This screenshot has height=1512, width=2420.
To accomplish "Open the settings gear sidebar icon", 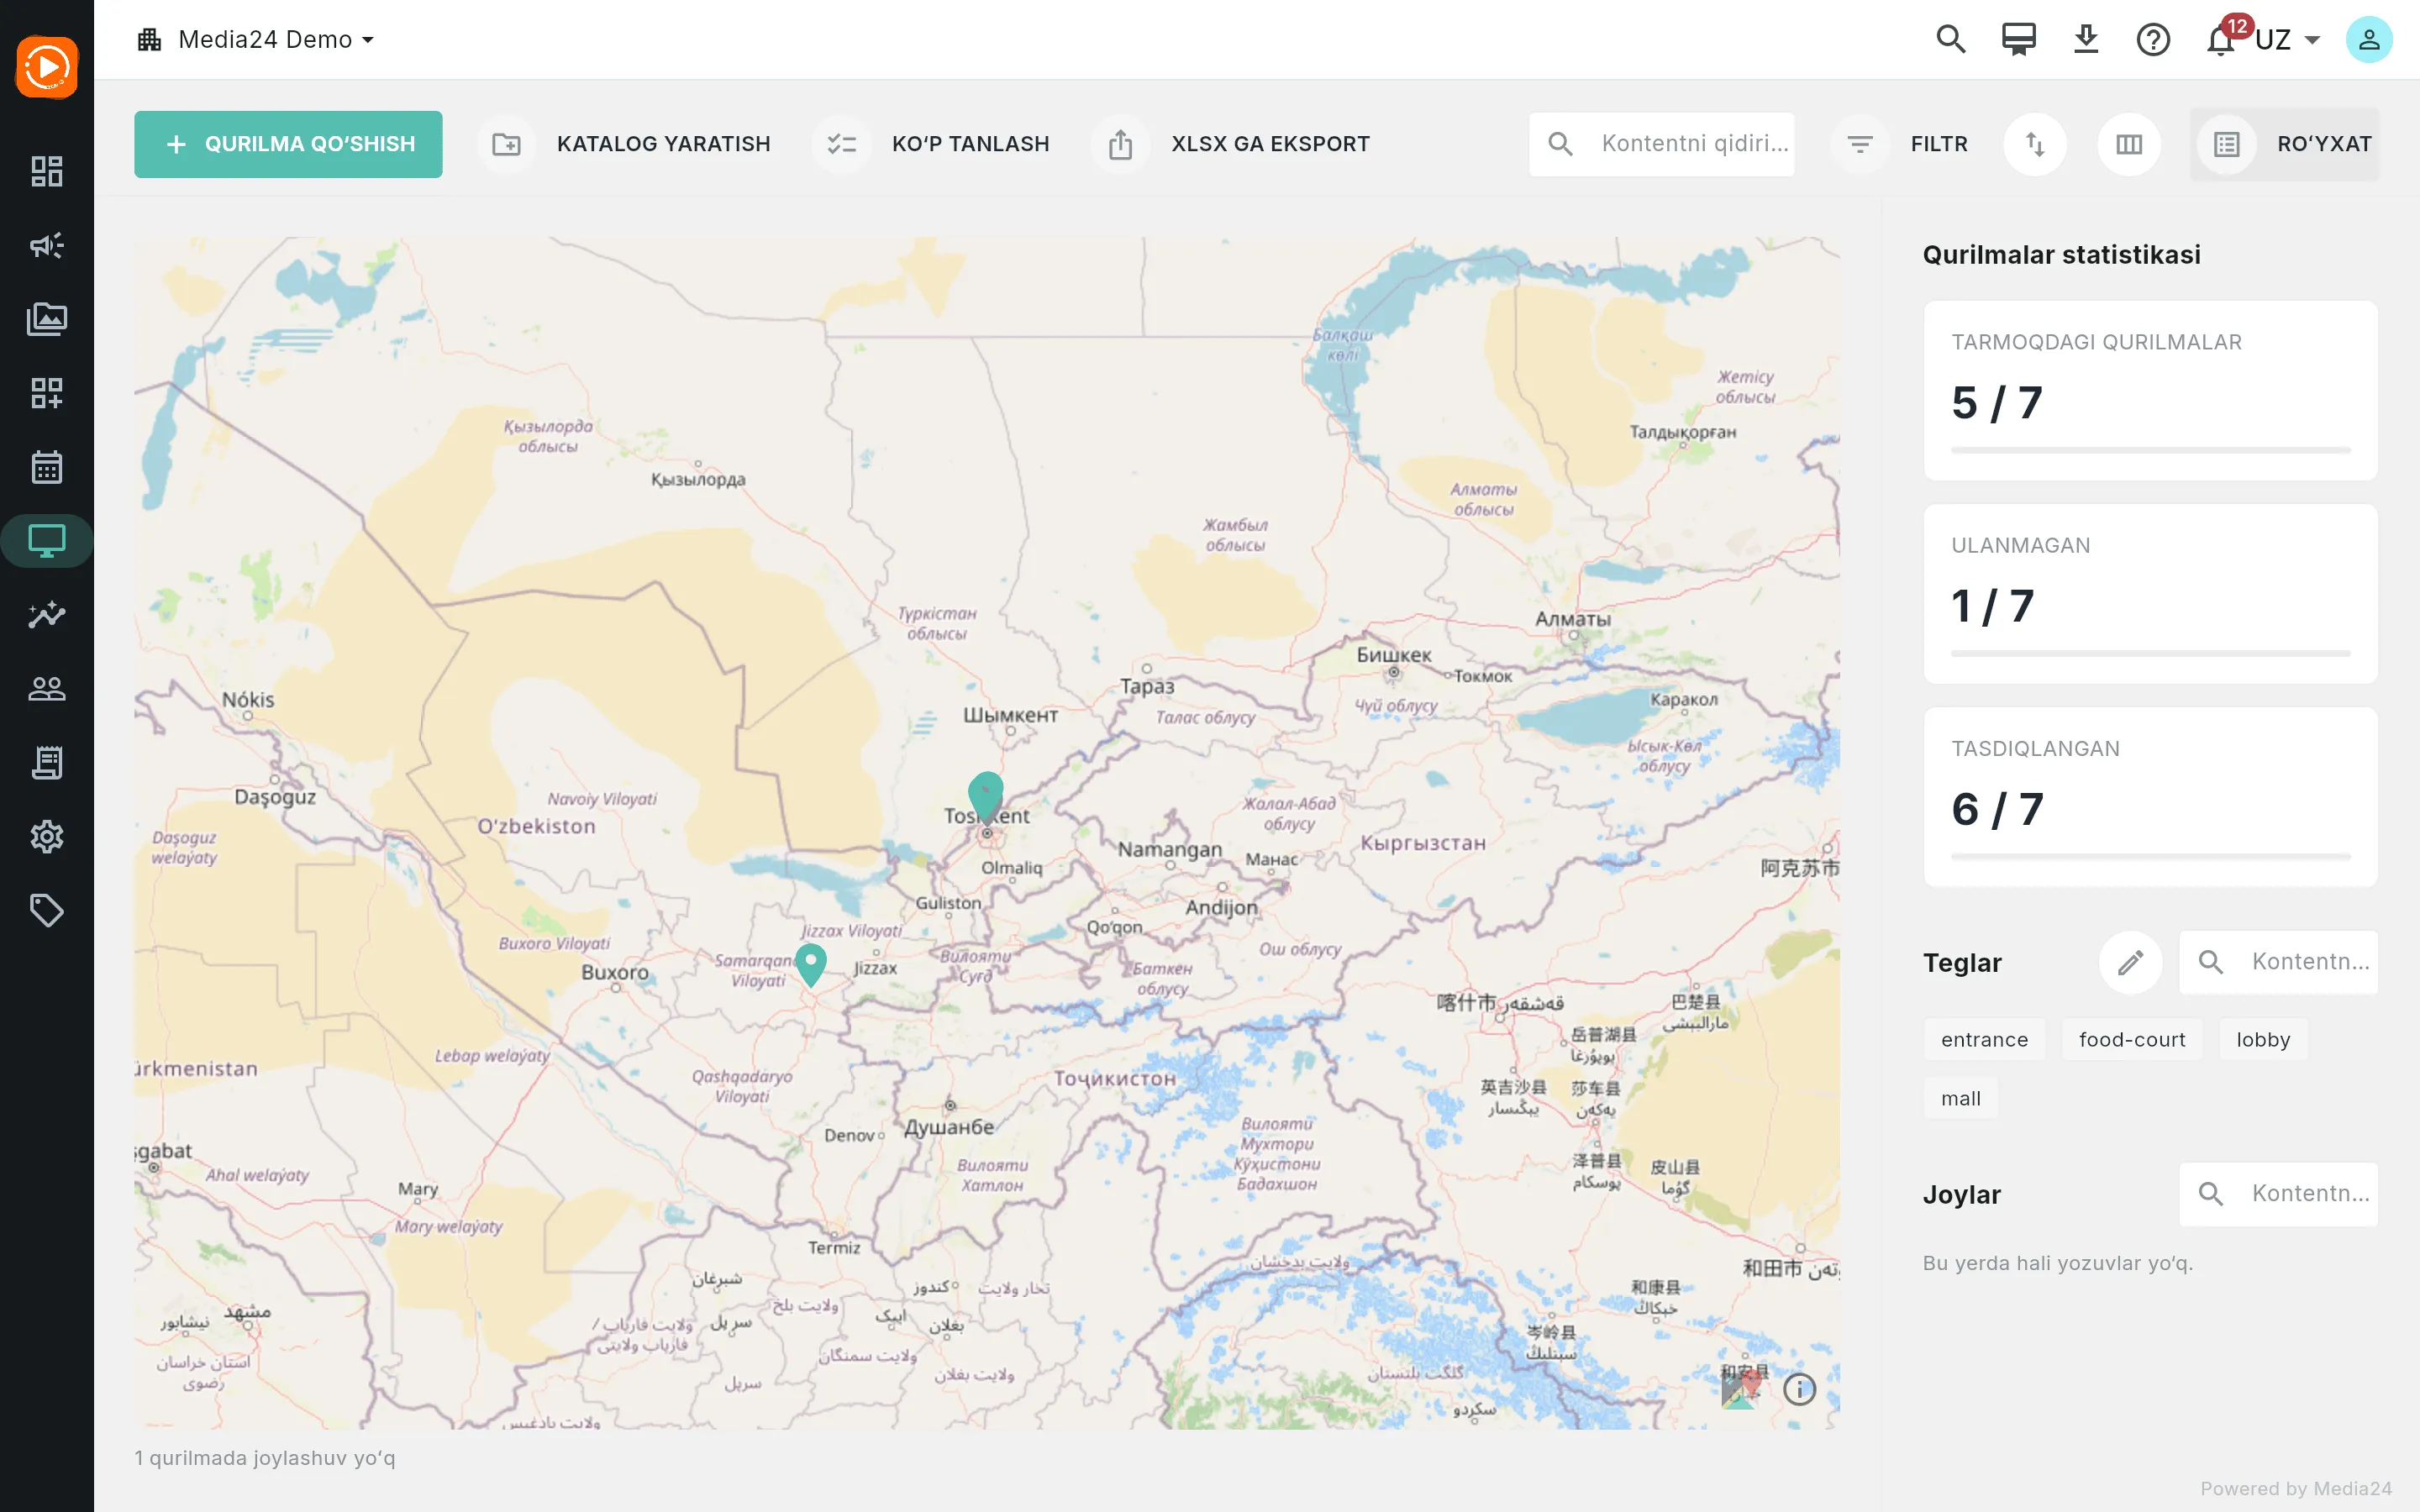I will [47, 836].
